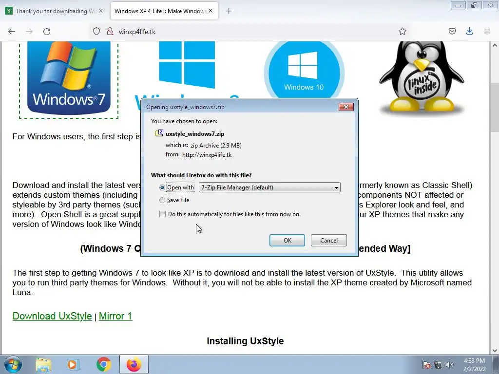Click the page scrollbar up arrow
The width and height of the screenshot is (499, 374).
tap(495, 45)
